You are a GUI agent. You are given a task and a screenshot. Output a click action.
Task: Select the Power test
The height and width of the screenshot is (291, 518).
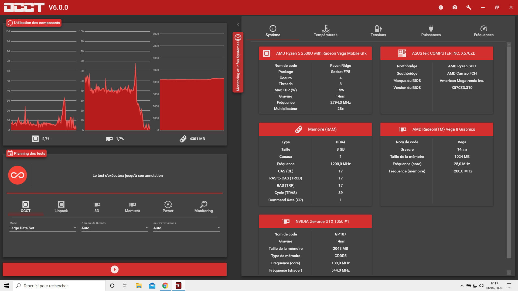point(168,207)
